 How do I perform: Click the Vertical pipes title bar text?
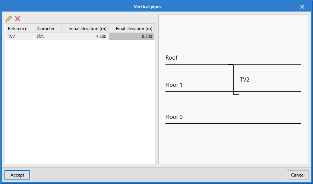[x=148, y=7]
